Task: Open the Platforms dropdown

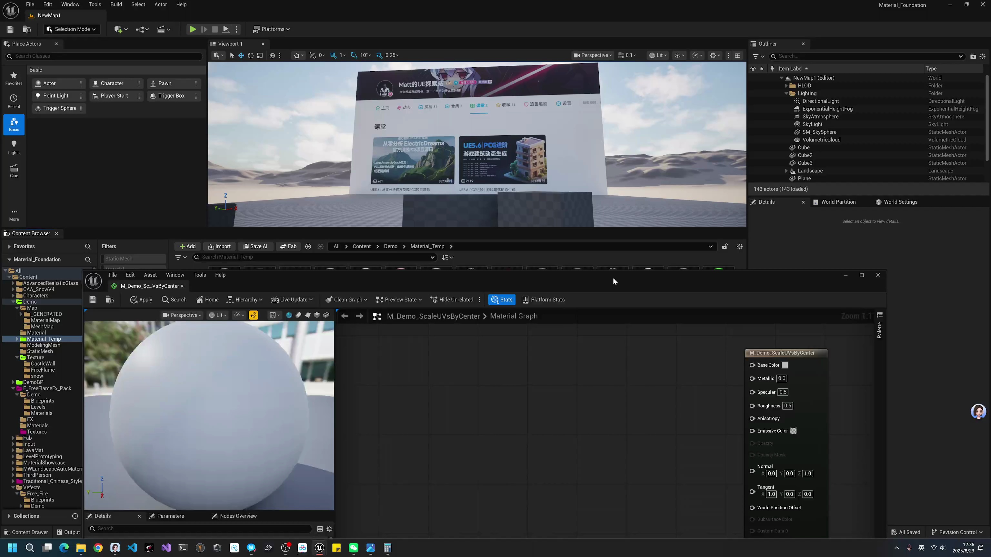Action: (271, 29)
